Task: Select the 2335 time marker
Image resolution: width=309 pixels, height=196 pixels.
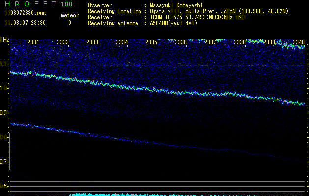Action: tap(151, 43)
